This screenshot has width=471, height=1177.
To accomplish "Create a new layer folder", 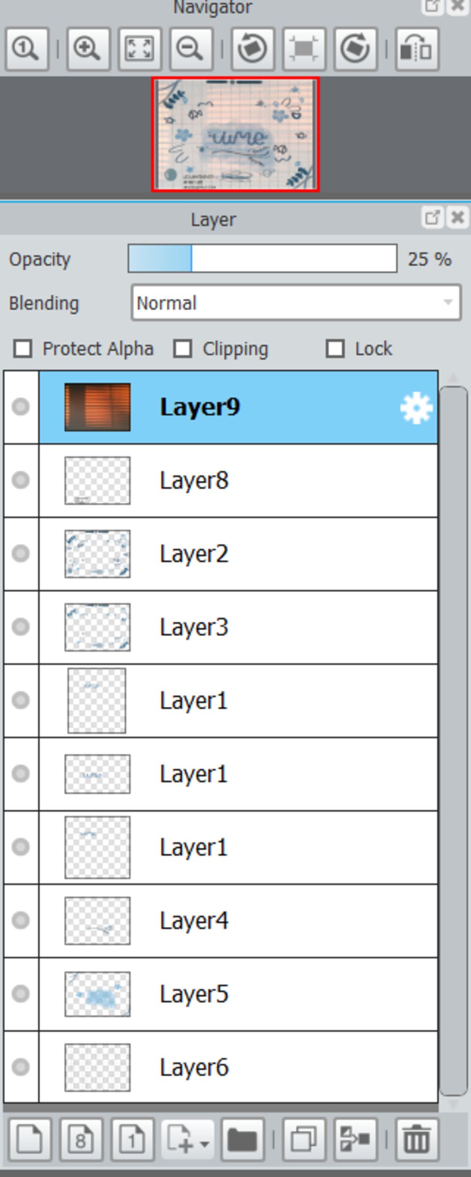I will 242,1139.
